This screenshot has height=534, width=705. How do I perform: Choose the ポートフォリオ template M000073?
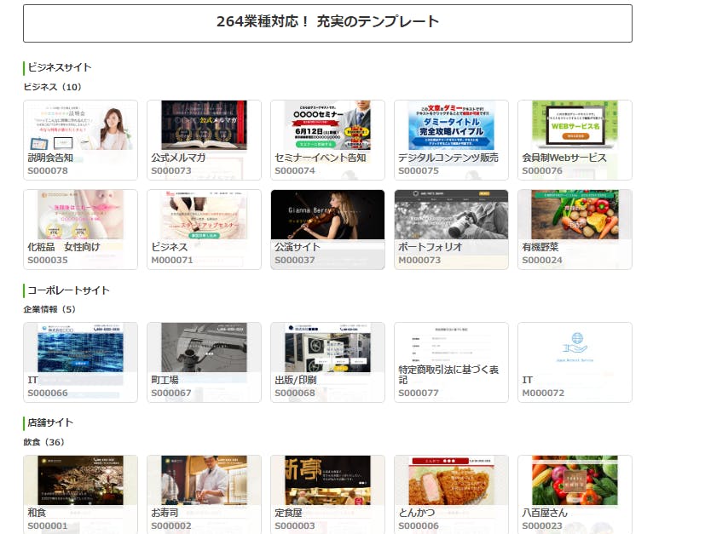point(451,229)
